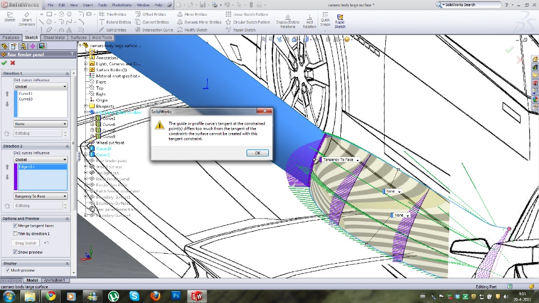Open Intersection Curve tool
This screenshot has width=539, height=303.
[x=154, y=30]
